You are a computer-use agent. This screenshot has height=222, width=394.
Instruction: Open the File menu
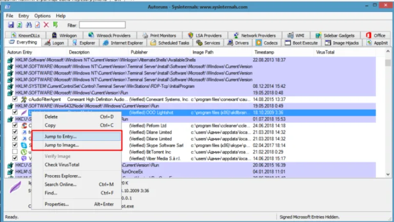[x=10, y=16]
